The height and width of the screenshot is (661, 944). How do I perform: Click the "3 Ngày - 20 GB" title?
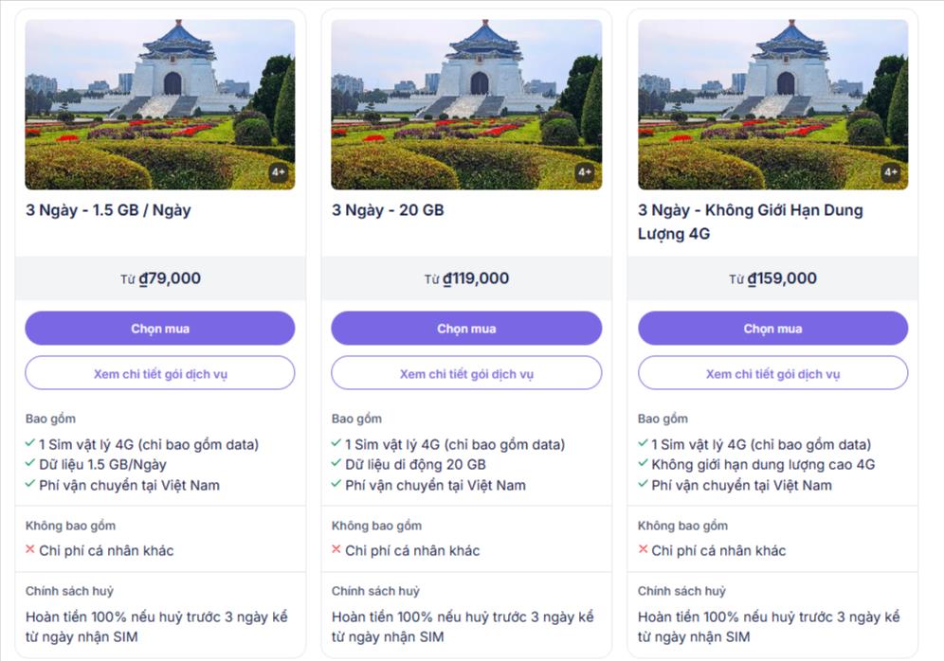(x=388, y=210)
